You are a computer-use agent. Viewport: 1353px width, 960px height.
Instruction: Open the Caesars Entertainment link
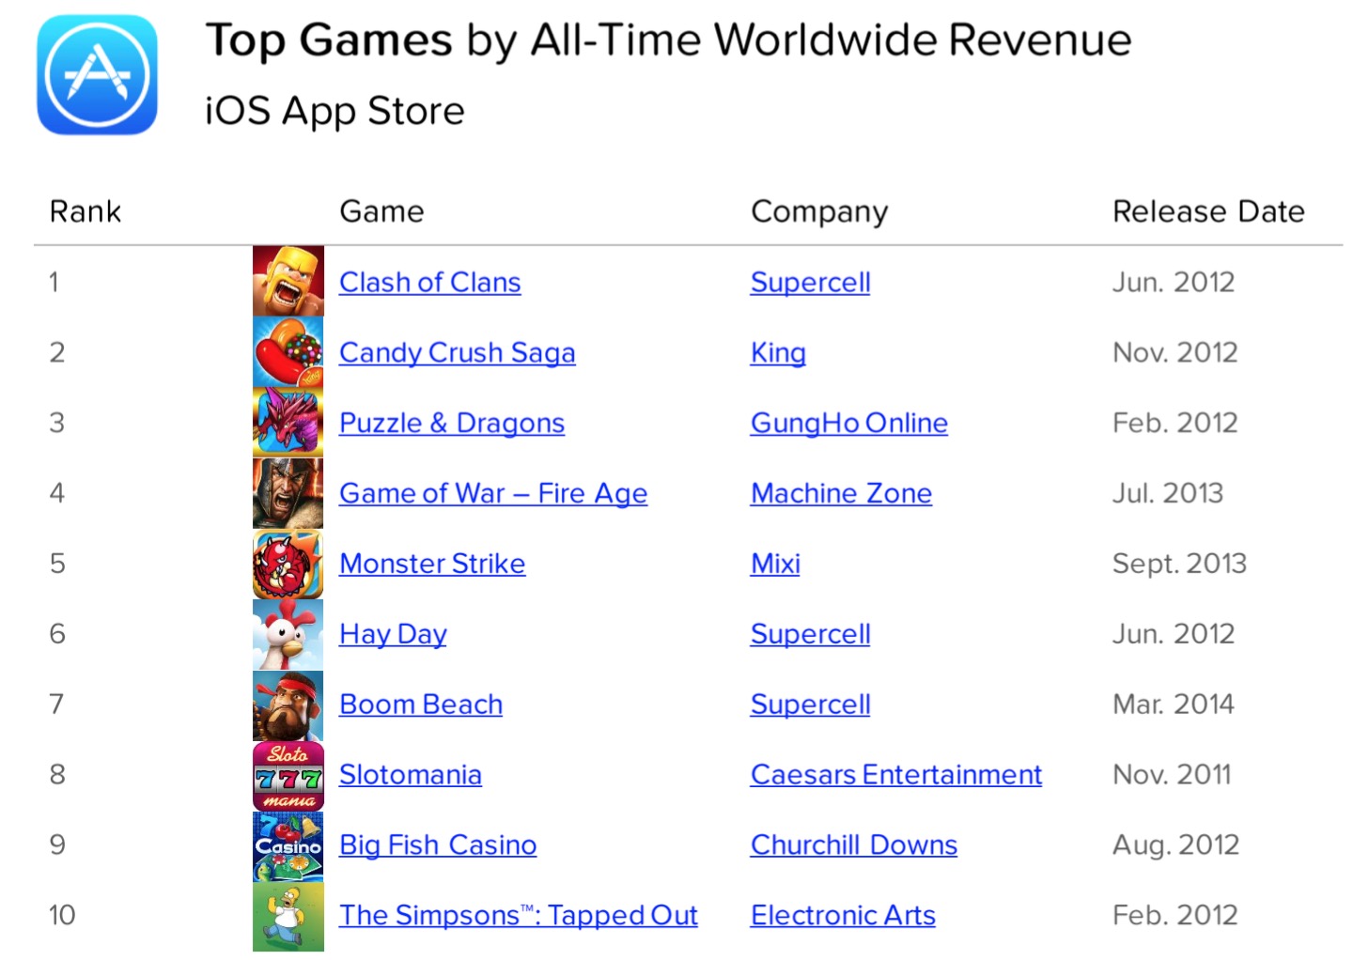point(895,775)
